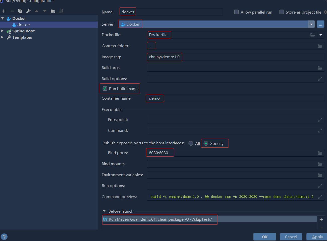This screenshot has width=327, height=241.
Task: Open edit templates wrench icon
Action: click(x=28, y=11)
